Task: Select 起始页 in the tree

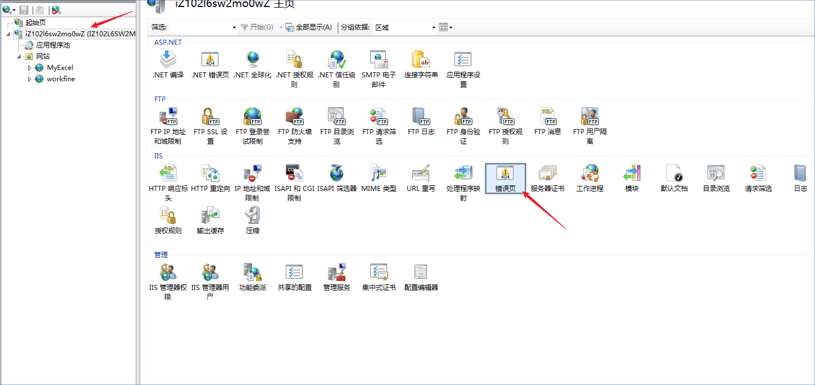Action: click(x=35, y=22)
